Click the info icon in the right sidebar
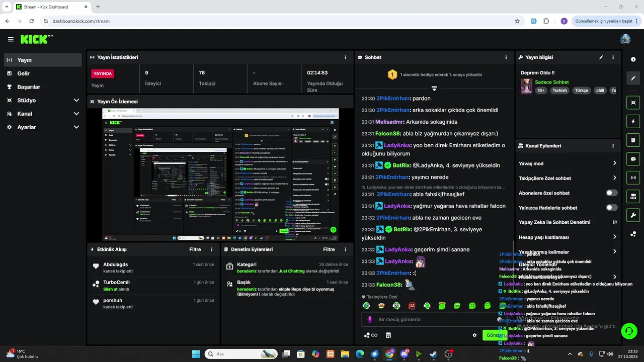Viewport: 644px width, 362px height. pos(633,59)
